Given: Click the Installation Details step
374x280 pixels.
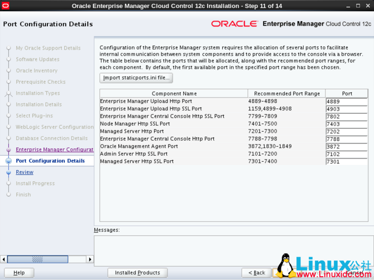Looking at the screenshot, I should click(x=39, y=104).
